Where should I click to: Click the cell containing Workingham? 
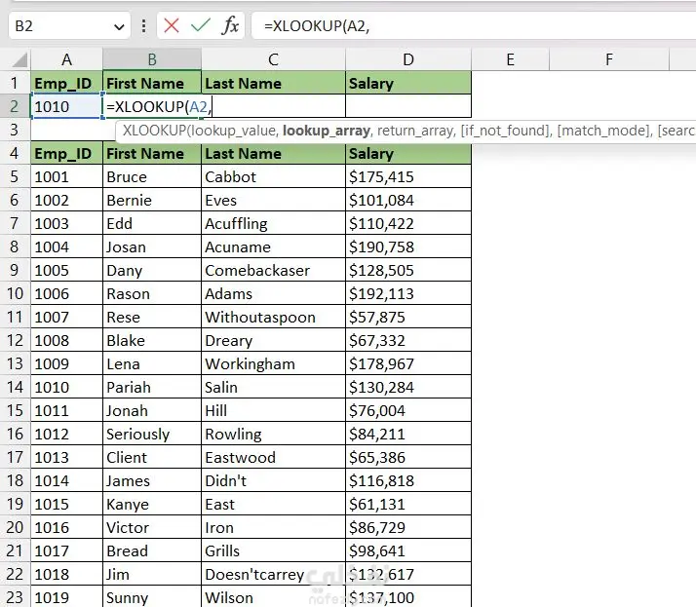pyautogui.click(x=273, y=363)
